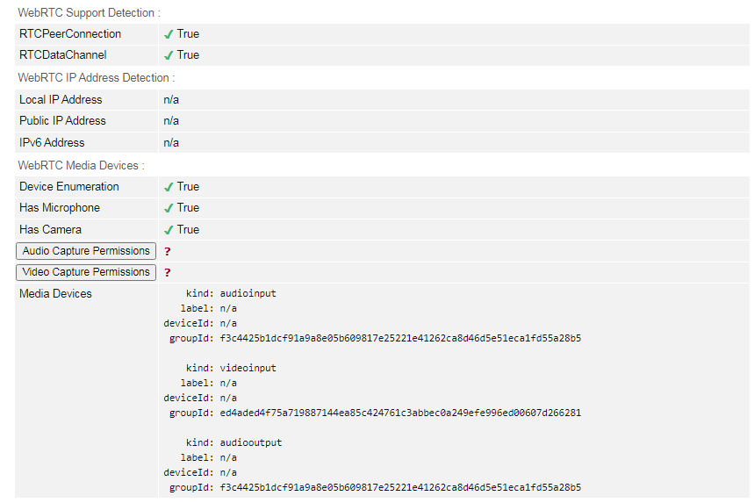754x503 pixels.
Task: Click the audioinput groupId hash value
Action: point(400,338)
